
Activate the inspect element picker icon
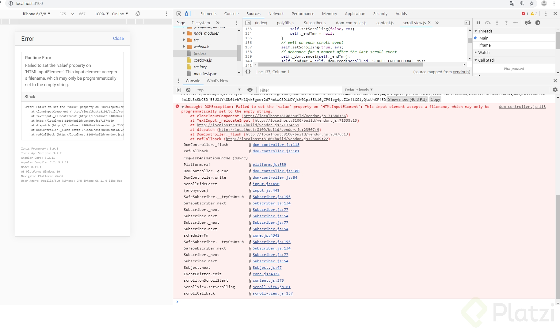[179, 14]
